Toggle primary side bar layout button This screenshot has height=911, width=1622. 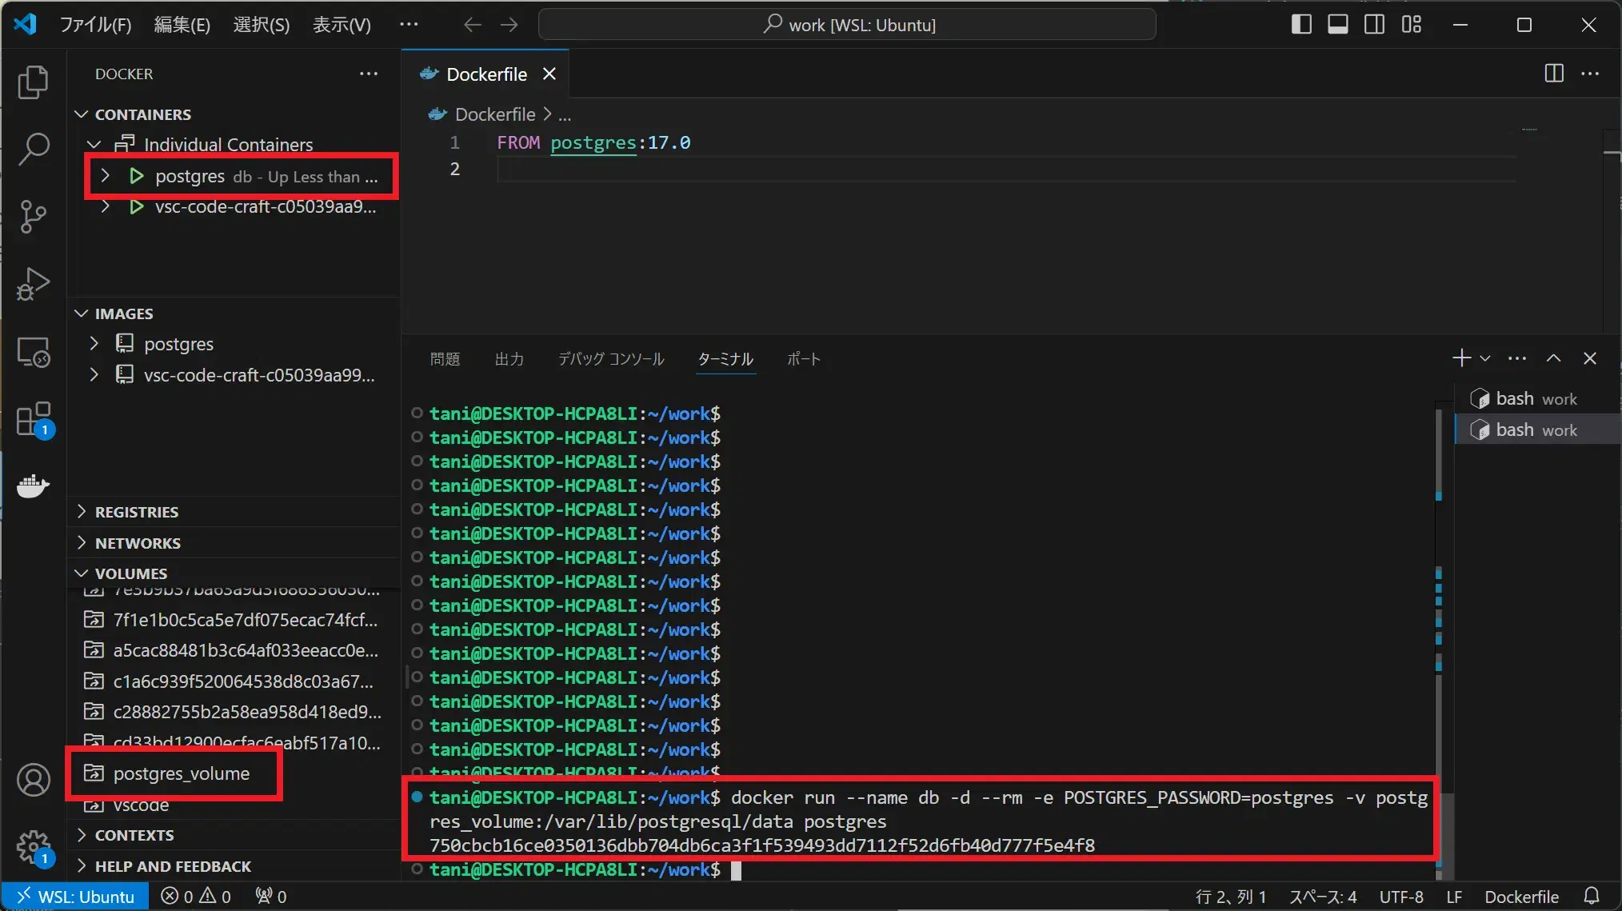pyautogui.click(x=1301, y=25)
